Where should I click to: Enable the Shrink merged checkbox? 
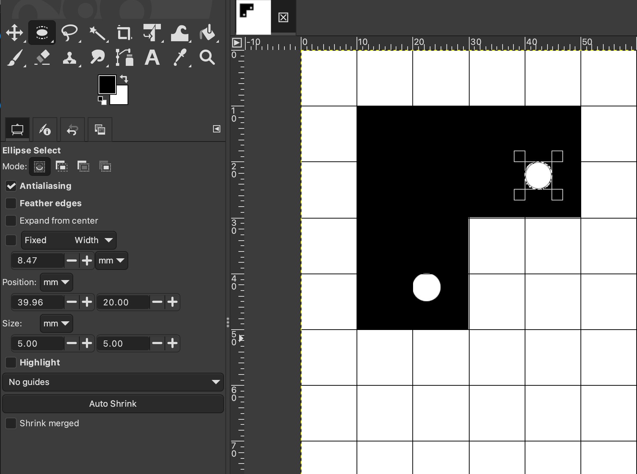(11, 423)
